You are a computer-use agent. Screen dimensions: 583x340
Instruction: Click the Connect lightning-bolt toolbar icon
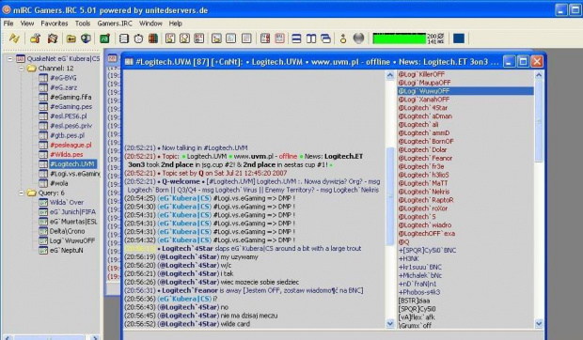point(14,39)
